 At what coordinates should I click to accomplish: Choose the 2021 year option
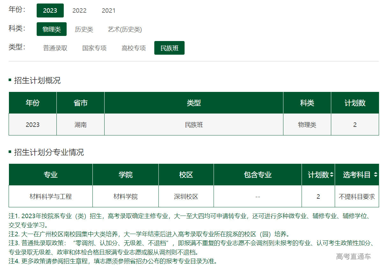(108, 10)
